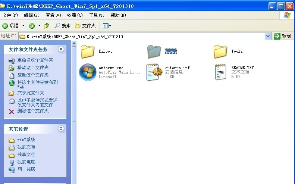Click 共享此文件夹 link

point(31,93)
